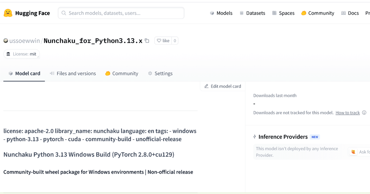The height and width of the screenshot is (194, 370).
Task: Expand the License: mit badge
Action: (x=21, y=54)
